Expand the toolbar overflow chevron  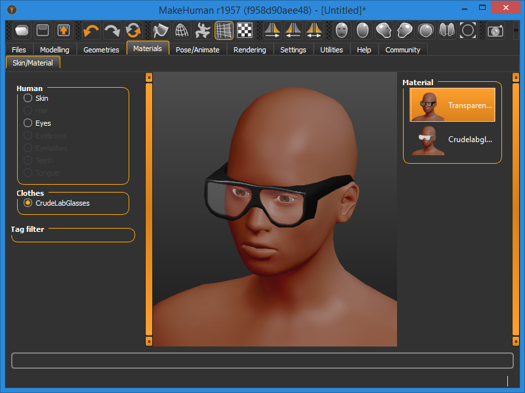tap(516, 30)
